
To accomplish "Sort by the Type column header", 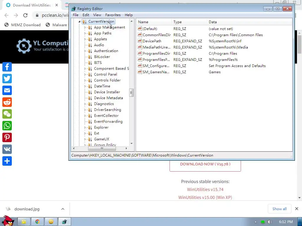I will [x=189, y=22].
